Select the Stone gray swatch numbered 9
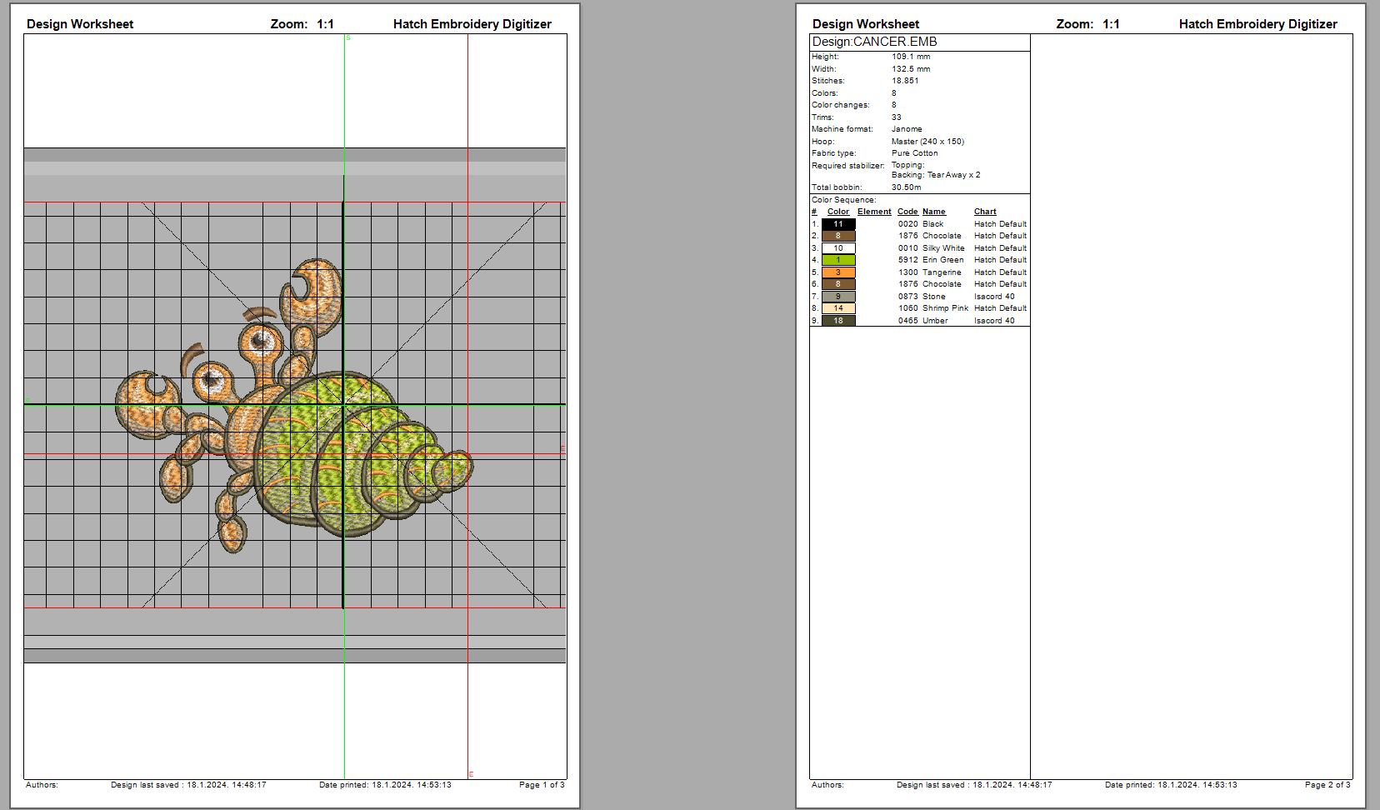 [838, 297]
